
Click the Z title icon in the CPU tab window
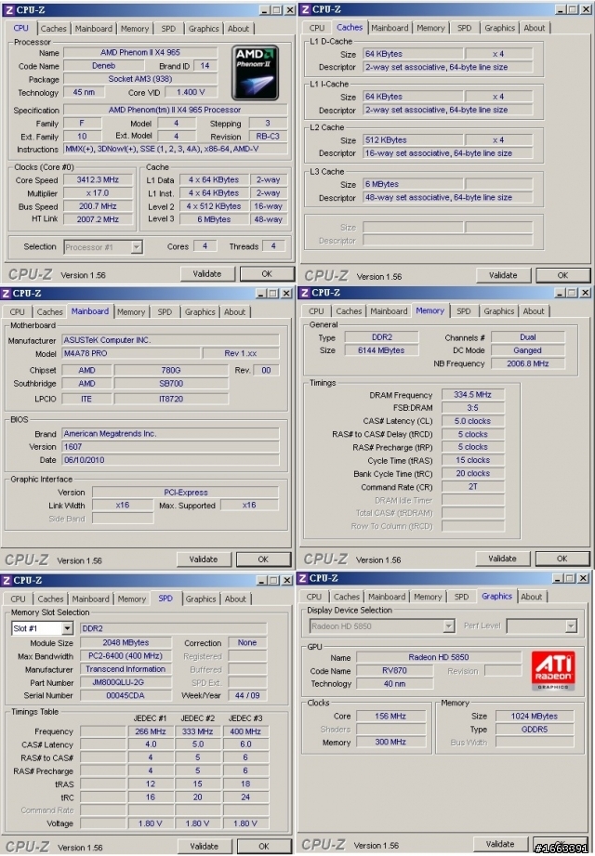pyautogui.click(x=8, y=10)
